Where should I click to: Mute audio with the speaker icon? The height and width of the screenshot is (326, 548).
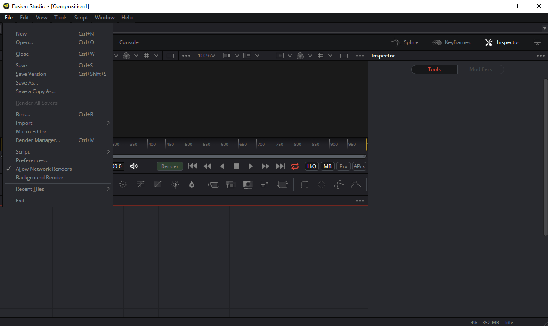[x=134, y=166]
